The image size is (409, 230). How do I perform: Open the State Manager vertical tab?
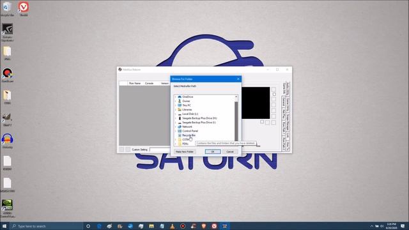coord(288,122)
